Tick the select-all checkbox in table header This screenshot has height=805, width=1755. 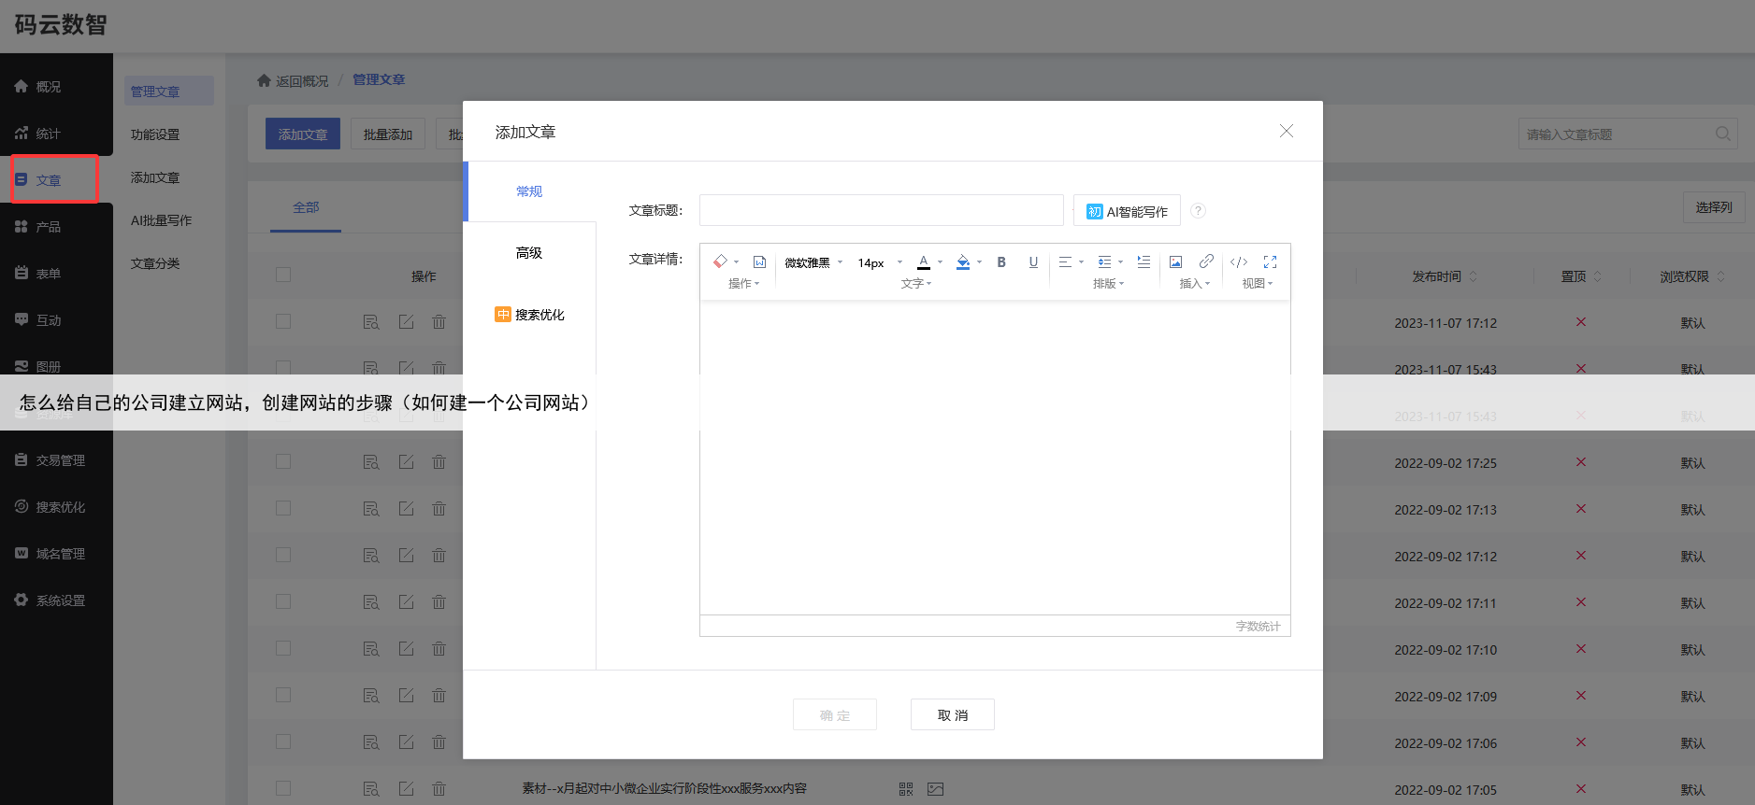pyautogui.click(x=283, y=275)
